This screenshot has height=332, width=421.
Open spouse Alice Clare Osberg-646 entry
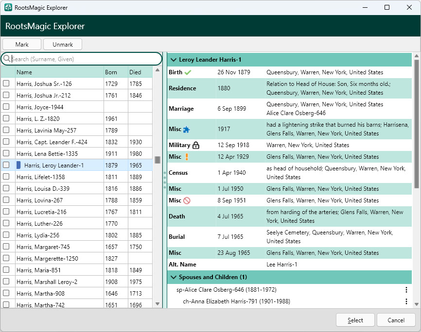point(227,290)
